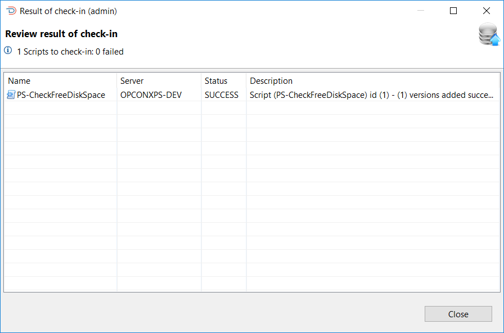The image size is (504, 333).
Task: Sort by the Description column header
Action: 373,80
